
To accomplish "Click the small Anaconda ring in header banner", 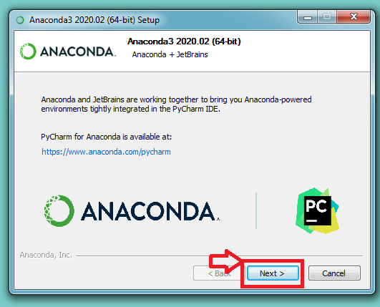I will tap(28, 51).
